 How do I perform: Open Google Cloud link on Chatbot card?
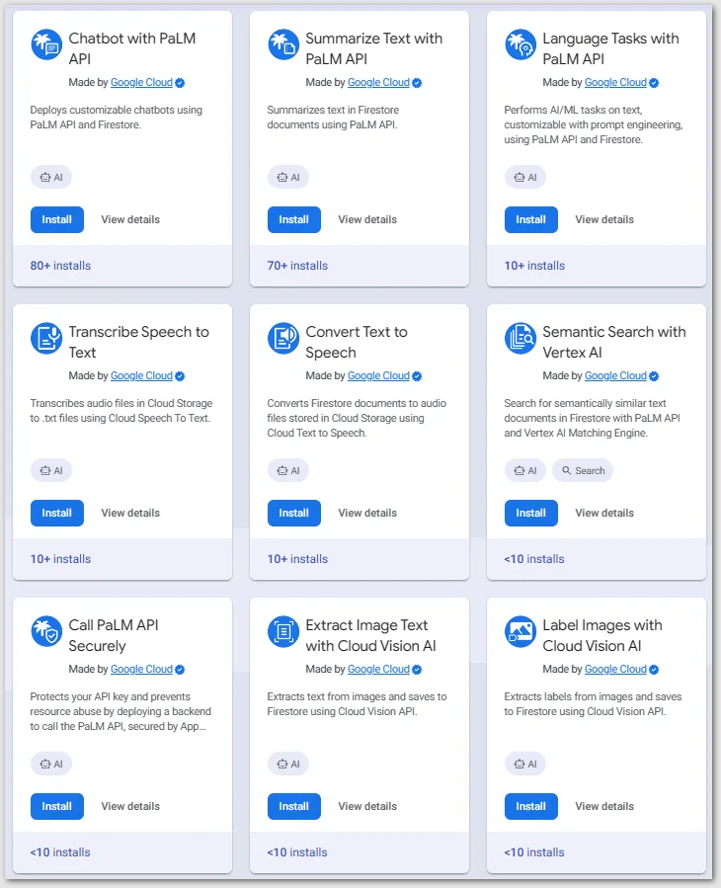point(141,83)
